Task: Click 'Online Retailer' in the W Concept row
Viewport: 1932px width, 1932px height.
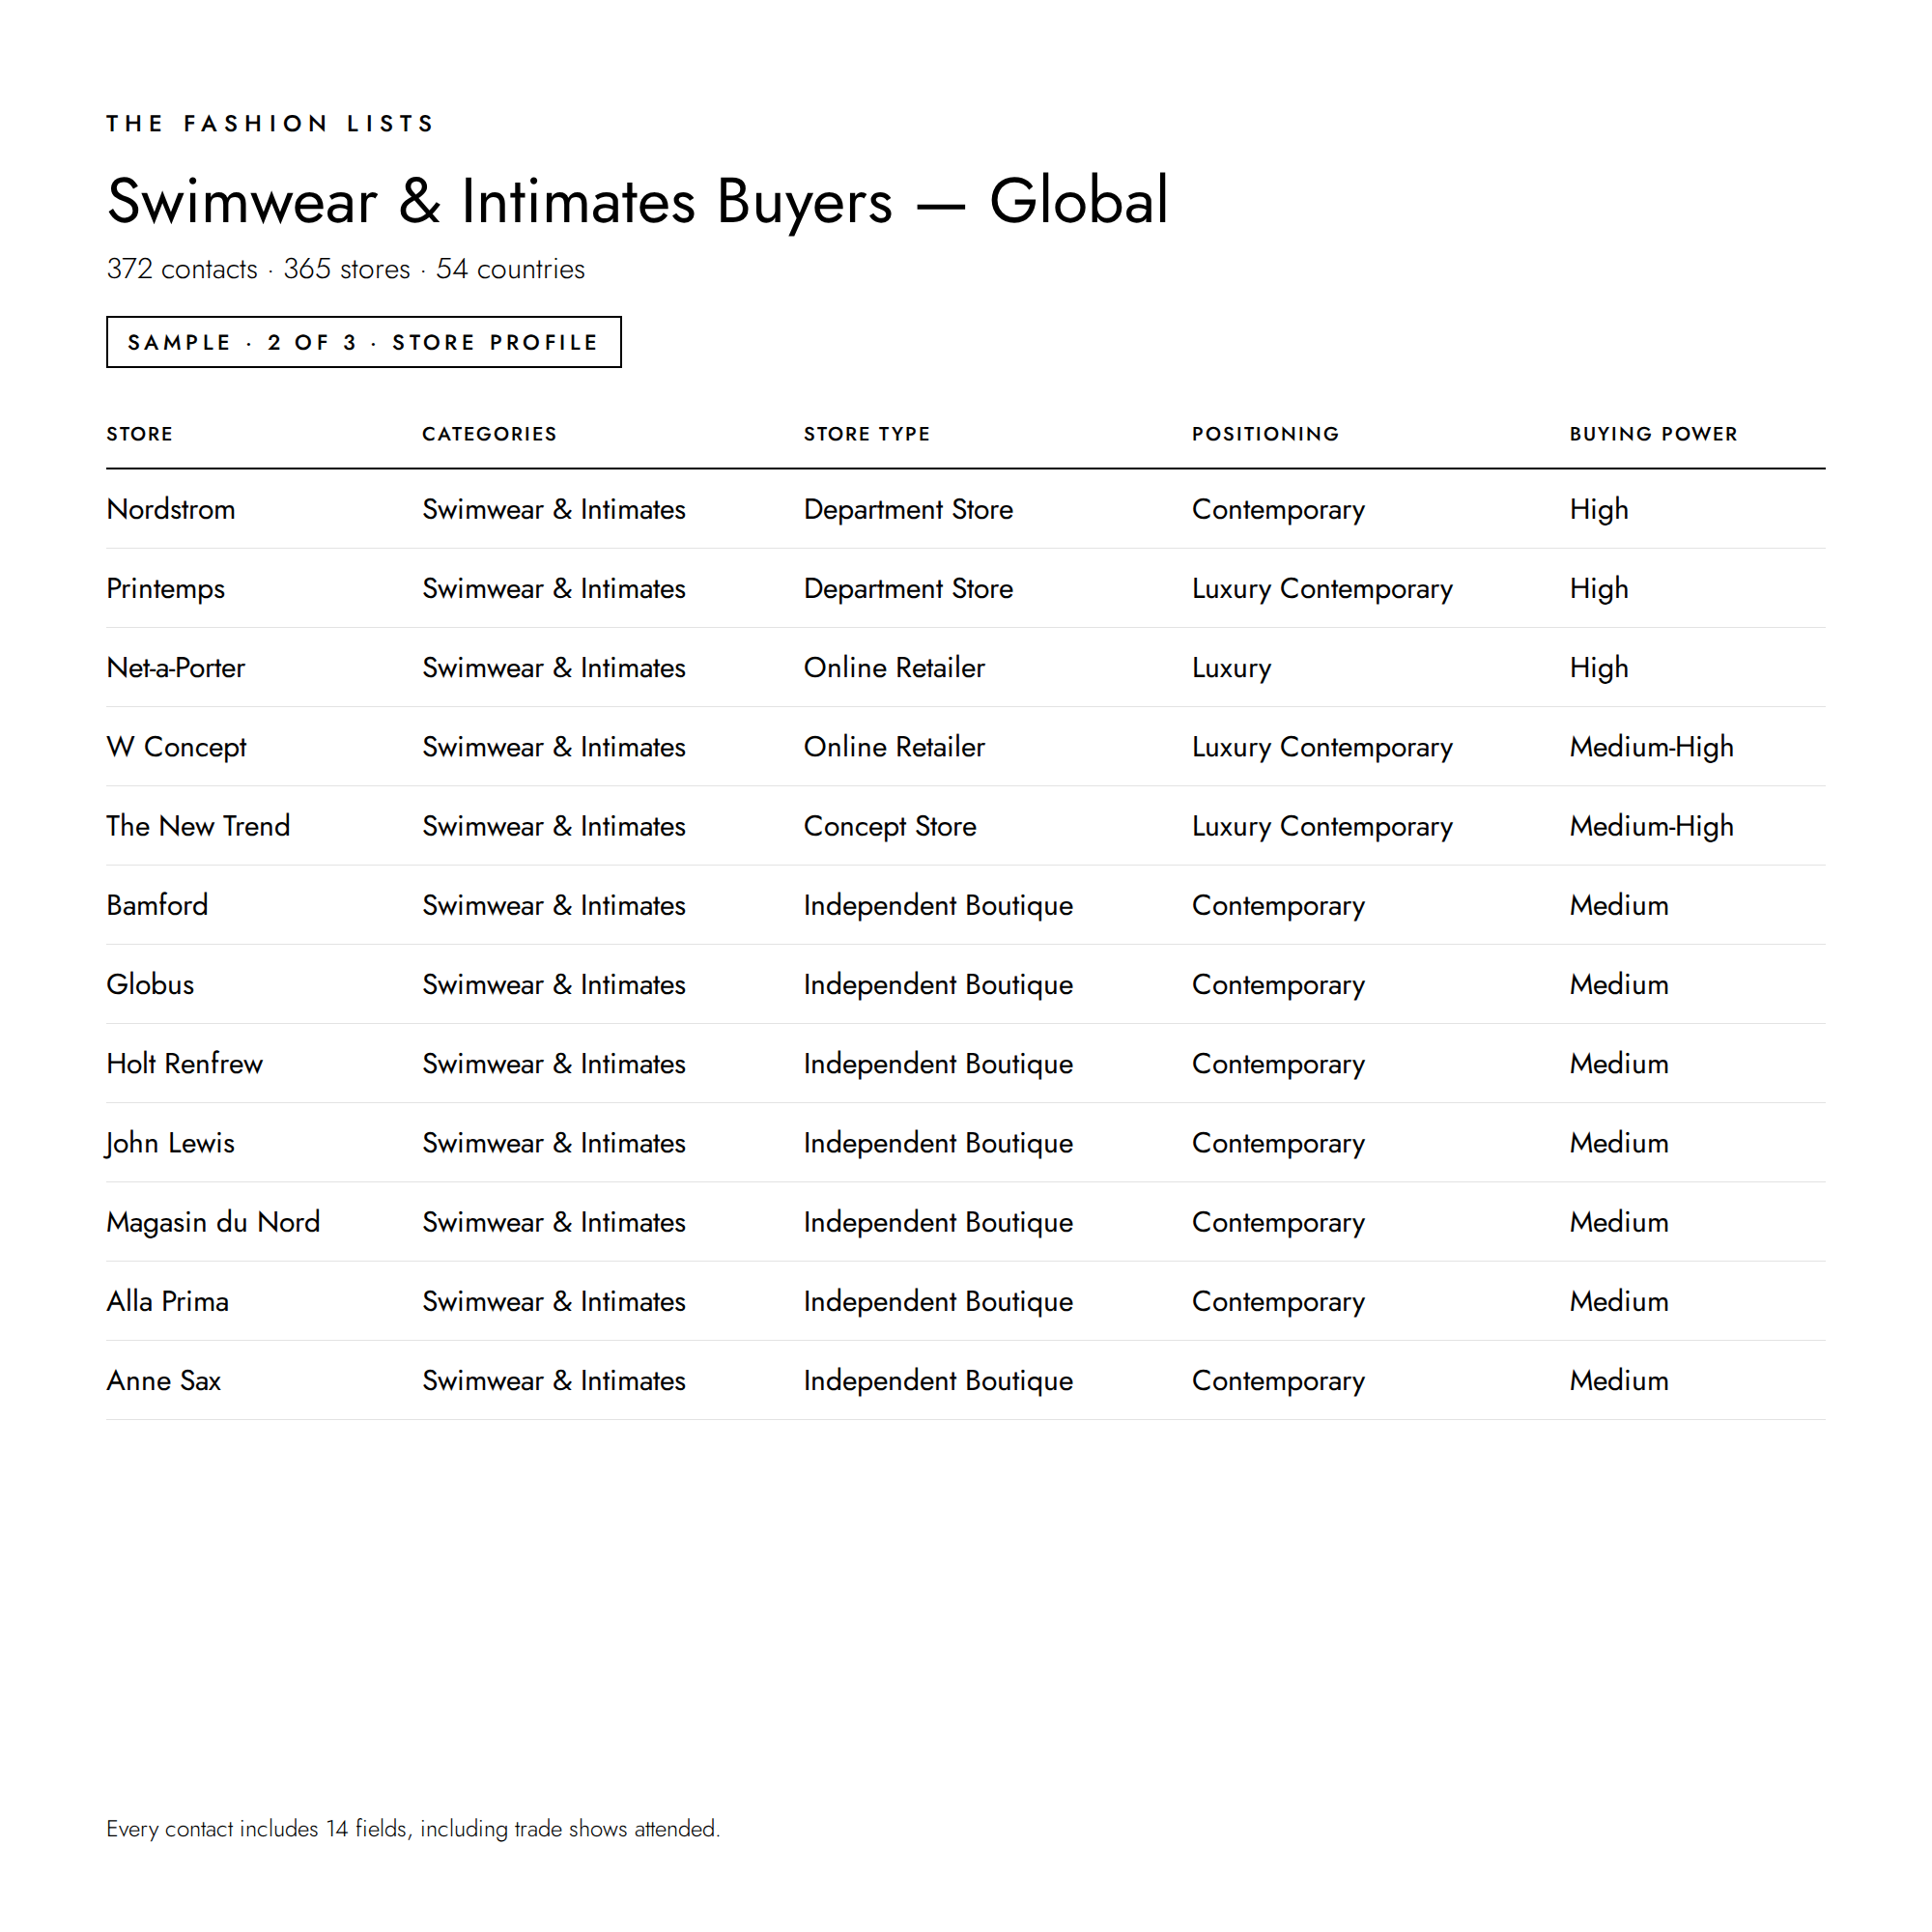Action: point(894,747)
